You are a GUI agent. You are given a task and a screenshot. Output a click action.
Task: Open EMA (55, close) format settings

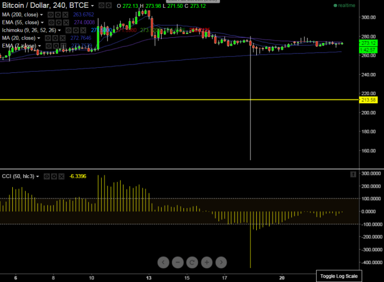(x=58, y=23)
